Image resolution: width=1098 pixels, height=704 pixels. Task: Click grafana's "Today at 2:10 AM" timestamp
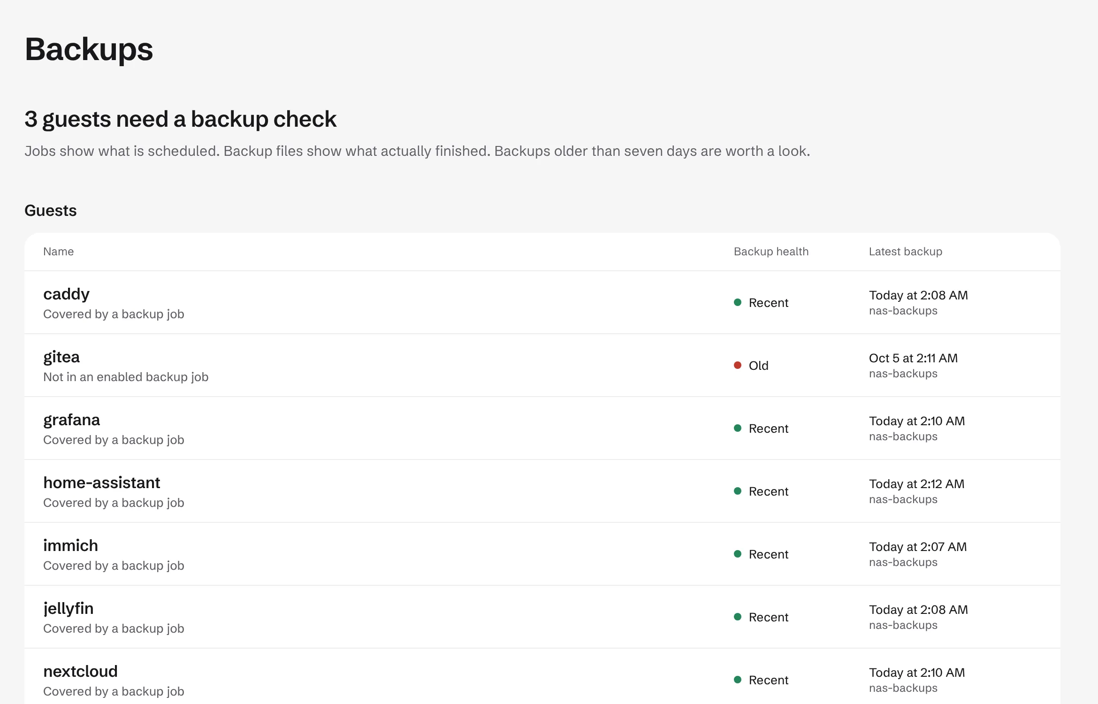click(917, 421)
